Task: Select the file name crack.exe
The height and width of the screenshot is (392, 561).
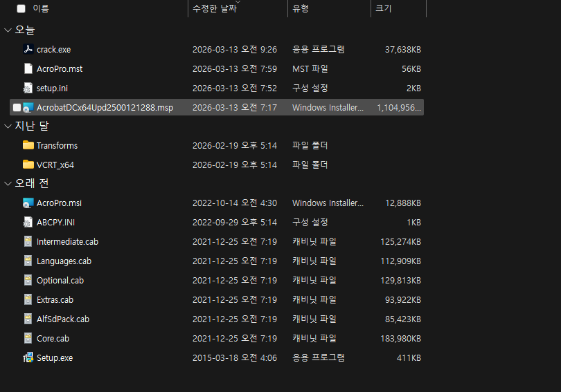Action: click(53, 50)
